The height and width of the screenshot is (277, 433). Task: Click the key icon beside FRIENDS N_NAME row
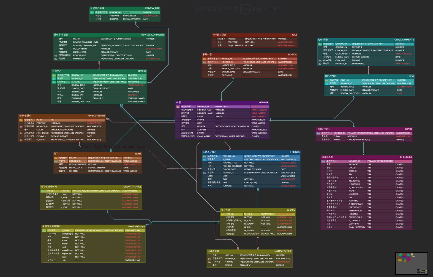click(x=204, y=160)
